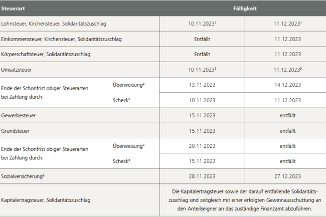Click the Fälligkeit column header
Screen dimensions: 326x217
tap(245, 9)
